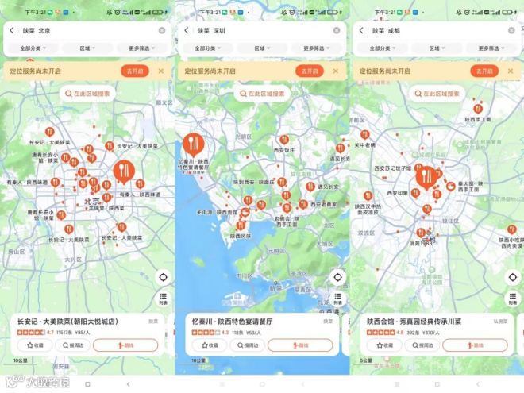Tap 收藏 on 陕西会馆 card
Viewport: 524px width, 393px height.
pos(384,345)
